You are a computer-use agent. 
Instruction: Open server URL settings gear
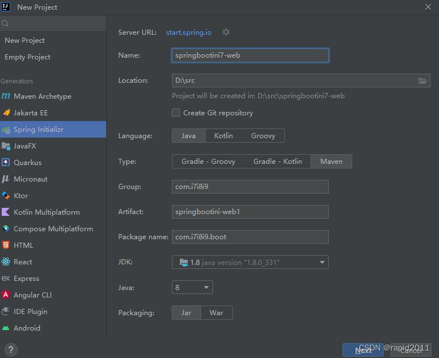click(226, 32)
